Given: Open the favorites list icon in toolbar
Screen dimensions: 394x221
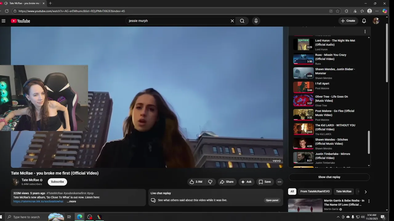Looking at the screenshot, I should click(x=362, y=11).
